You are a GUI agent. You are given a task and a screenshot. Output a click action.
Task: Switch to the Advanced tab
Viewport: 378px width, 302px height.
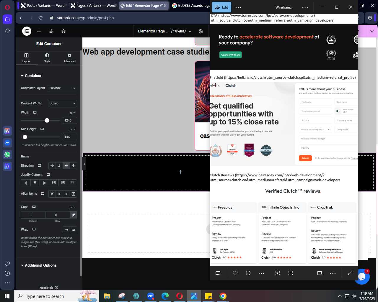point(69,58)
